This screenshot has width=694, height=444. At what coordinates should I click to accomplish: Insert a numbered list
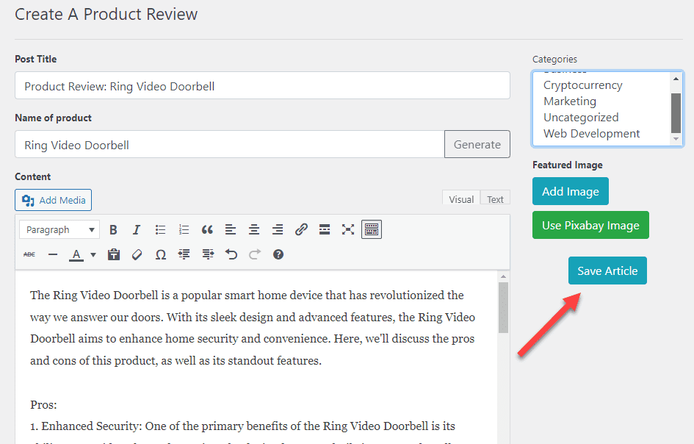(x=184, y=229)
